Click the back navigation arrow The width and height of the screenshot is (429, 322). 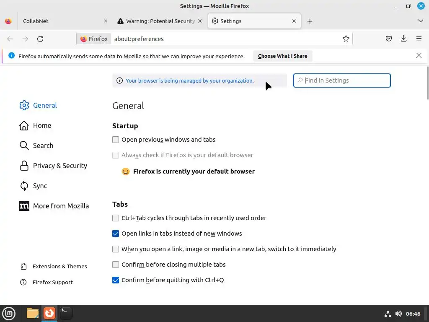click(10, 39)
